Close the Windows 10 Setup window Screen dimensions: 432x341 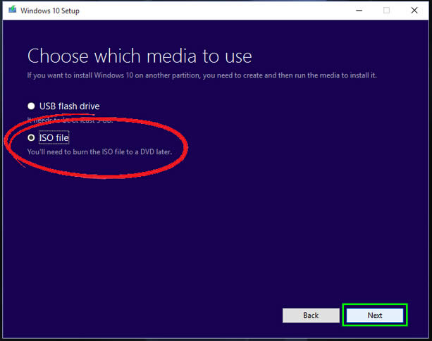[x=416, y=11]
